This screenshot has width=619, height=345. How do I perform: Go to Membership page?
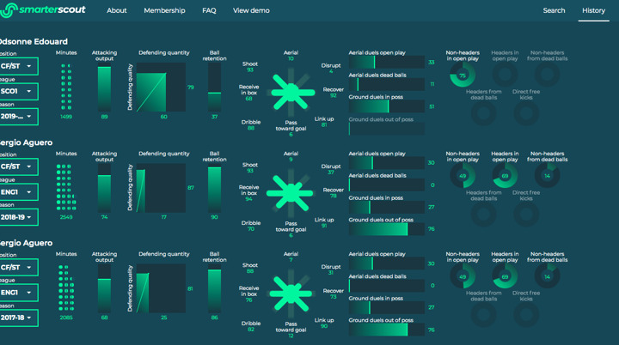point(164,10)
